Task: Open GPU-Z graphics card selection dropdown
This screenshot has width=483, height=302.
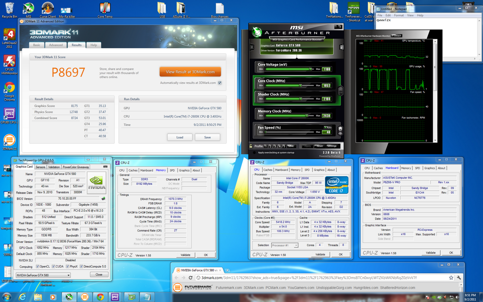Action: coord(43,275)
